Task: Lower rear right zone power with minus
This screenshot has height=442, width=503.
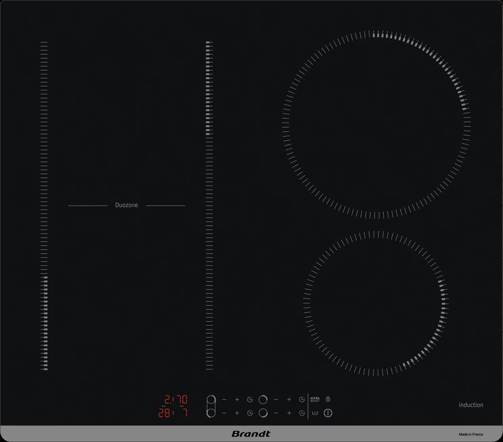Action: [x=276, y=400]
